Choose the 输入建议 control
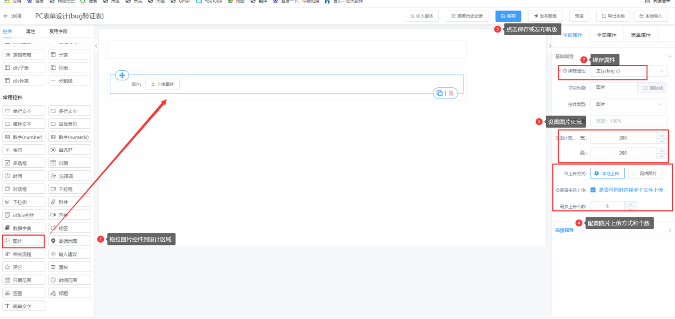 pos(69,254)
